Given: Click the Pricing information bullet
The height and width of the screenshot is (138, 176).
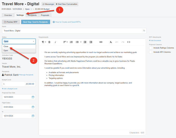Looking at the screenshot, I should point(56,75).
